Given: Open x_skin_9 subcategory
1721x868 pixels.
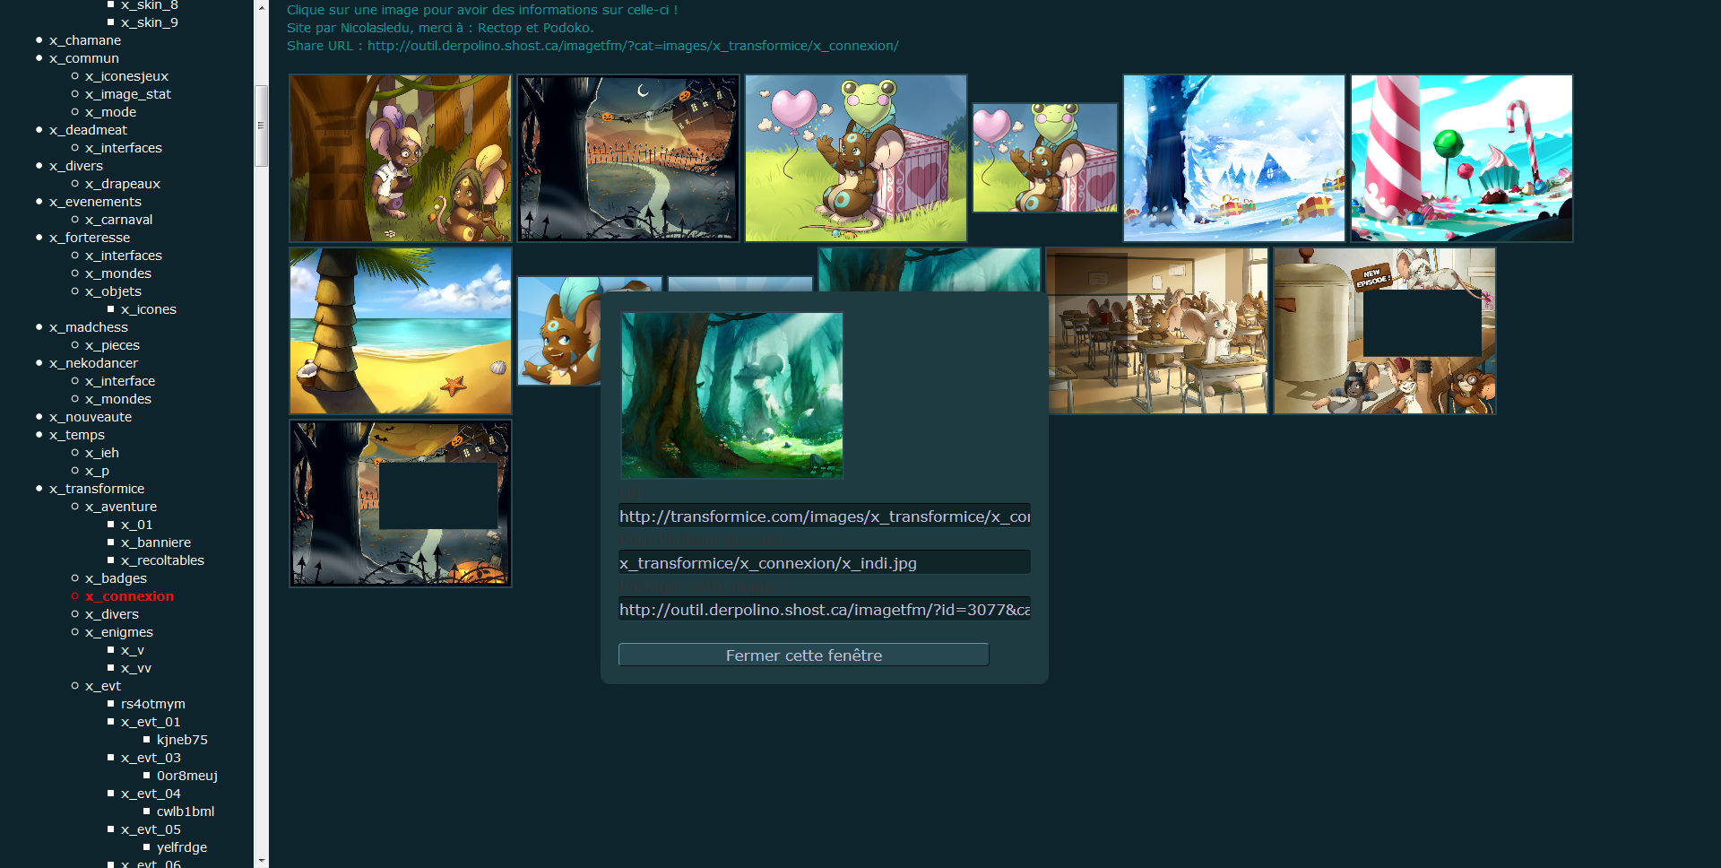Looking at the screenshot, I should pyautogui.click(x=150, y=22).
